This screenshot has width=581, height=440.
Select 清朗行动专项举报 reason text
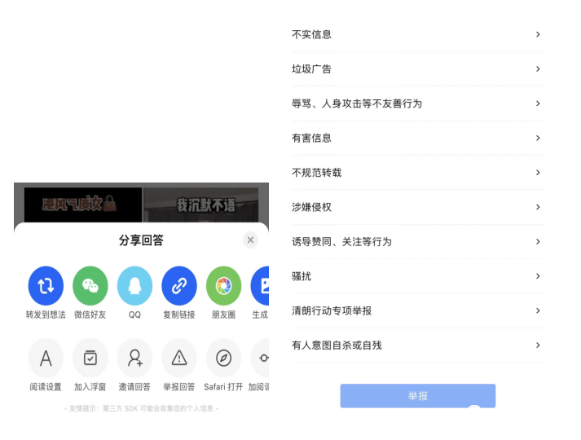[332, 310]
